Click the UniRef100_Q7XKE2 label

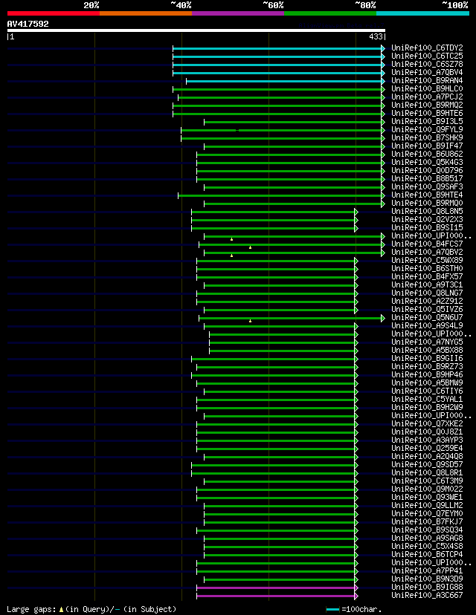pyautogui.click(x=427, y=423)
